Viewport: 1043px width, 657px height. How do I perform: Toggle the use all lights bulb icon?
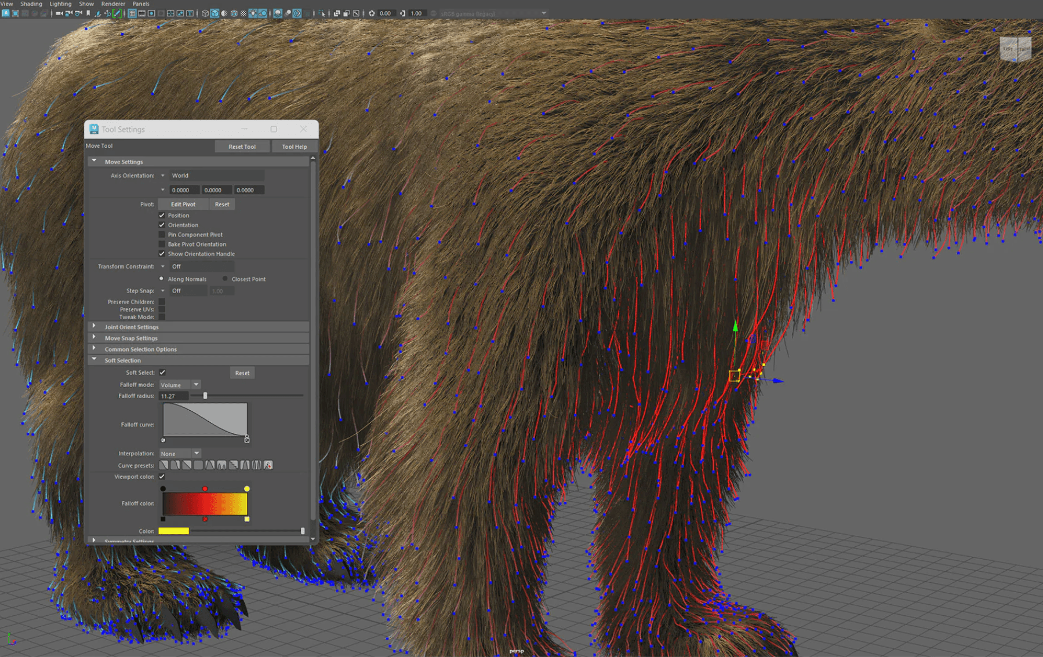pyautogui.click(x=253, y=13)
